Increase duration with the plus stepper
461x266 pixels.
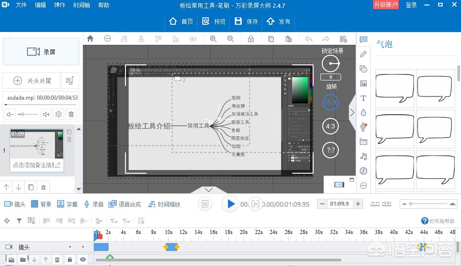pos(358,204)
